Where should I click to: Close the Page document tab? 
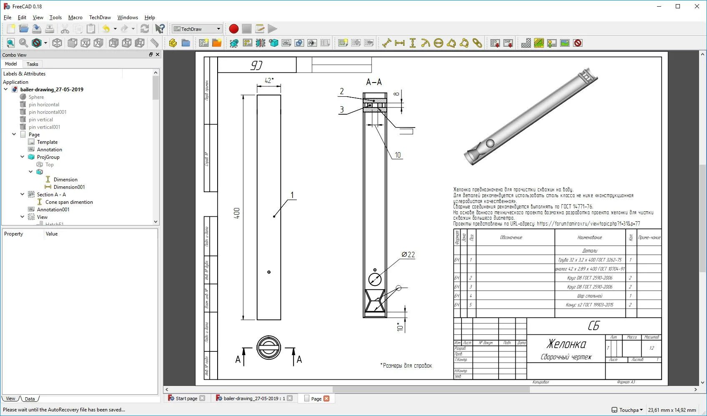coord(326,398)
